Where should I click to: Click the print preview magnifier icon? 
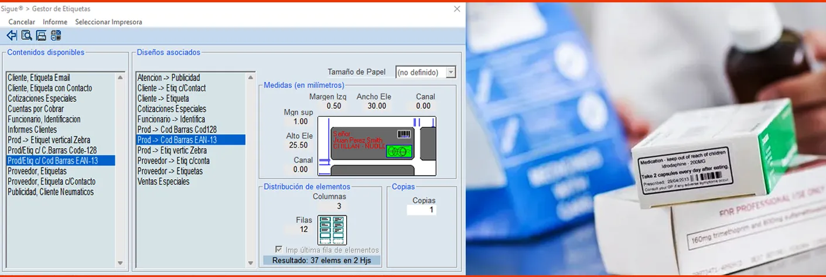click(26, 36)
